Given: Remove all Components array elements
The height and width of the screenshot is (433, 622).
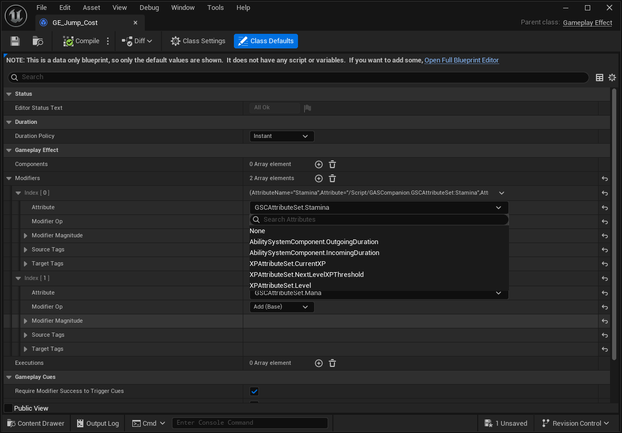Looking at the screenshot, I should point(332,164).
